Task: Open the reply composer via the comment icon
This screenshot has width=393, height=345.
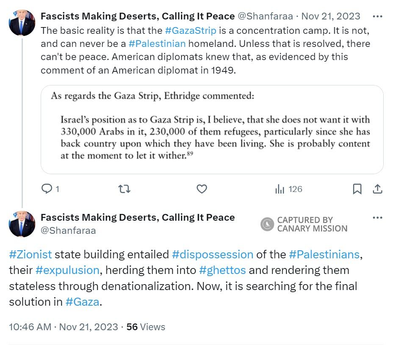Action: coord(47,189)
